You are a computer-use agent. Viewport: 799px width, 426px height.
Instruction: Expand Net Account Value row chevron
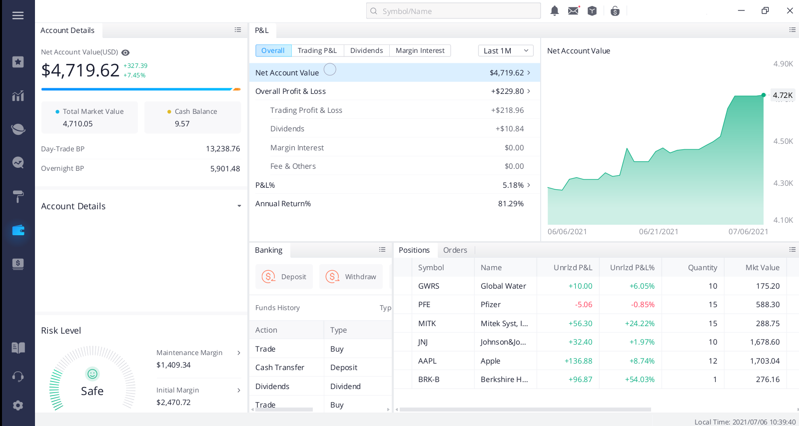tap(529, 73)
